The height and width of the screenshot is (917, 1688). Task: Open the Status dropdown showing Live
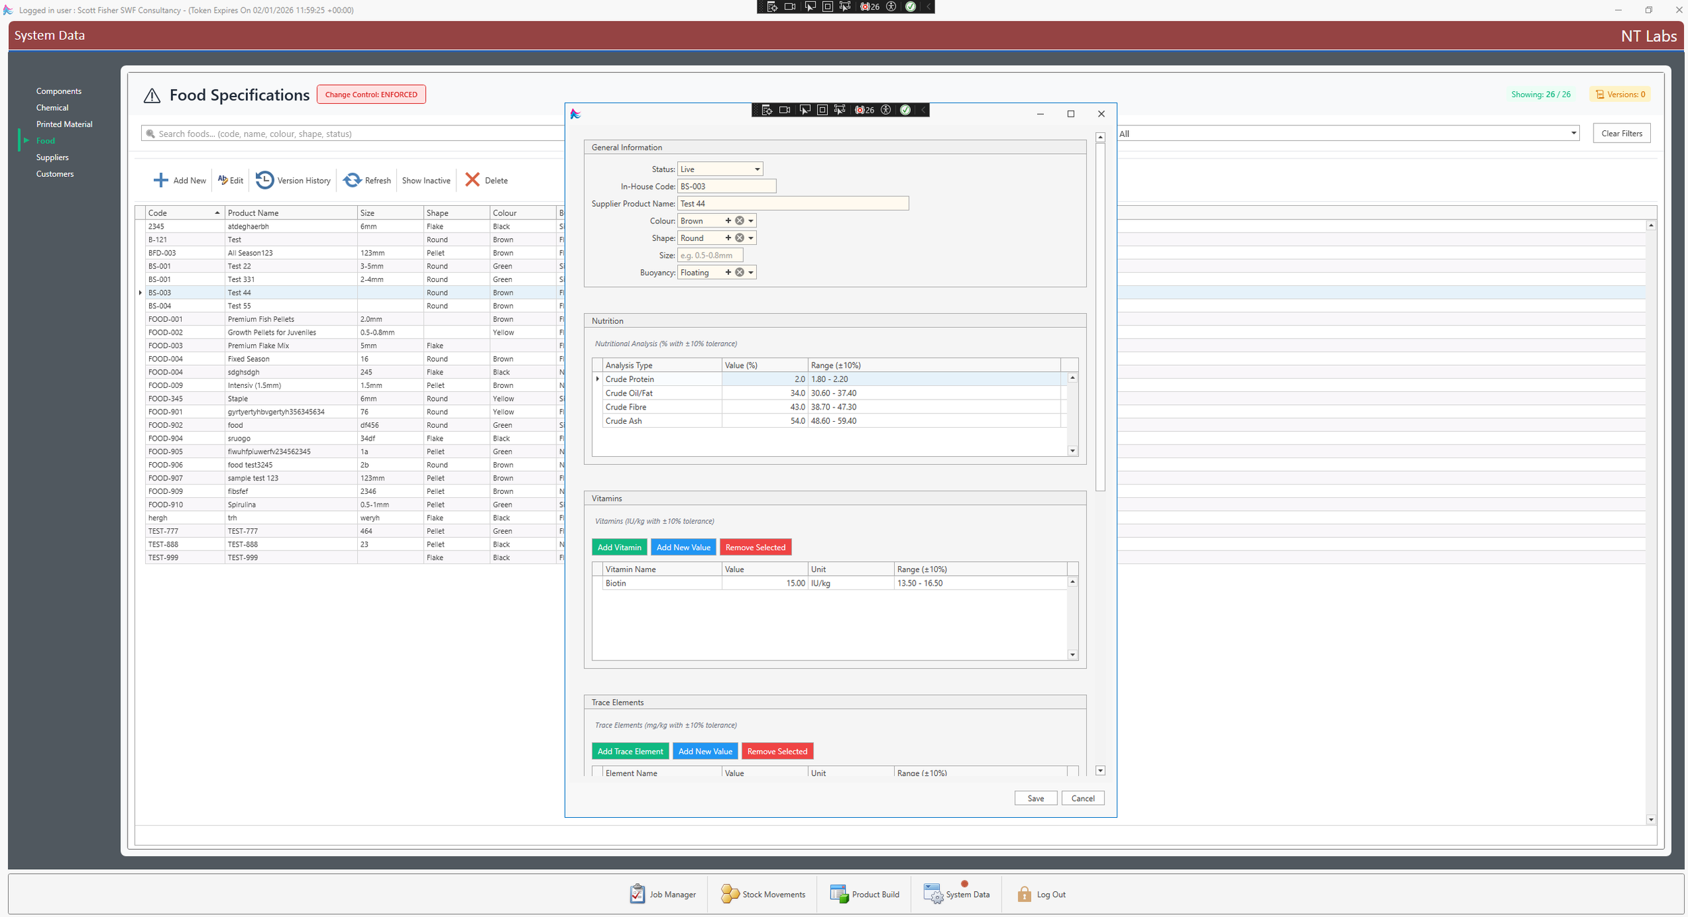756,169
